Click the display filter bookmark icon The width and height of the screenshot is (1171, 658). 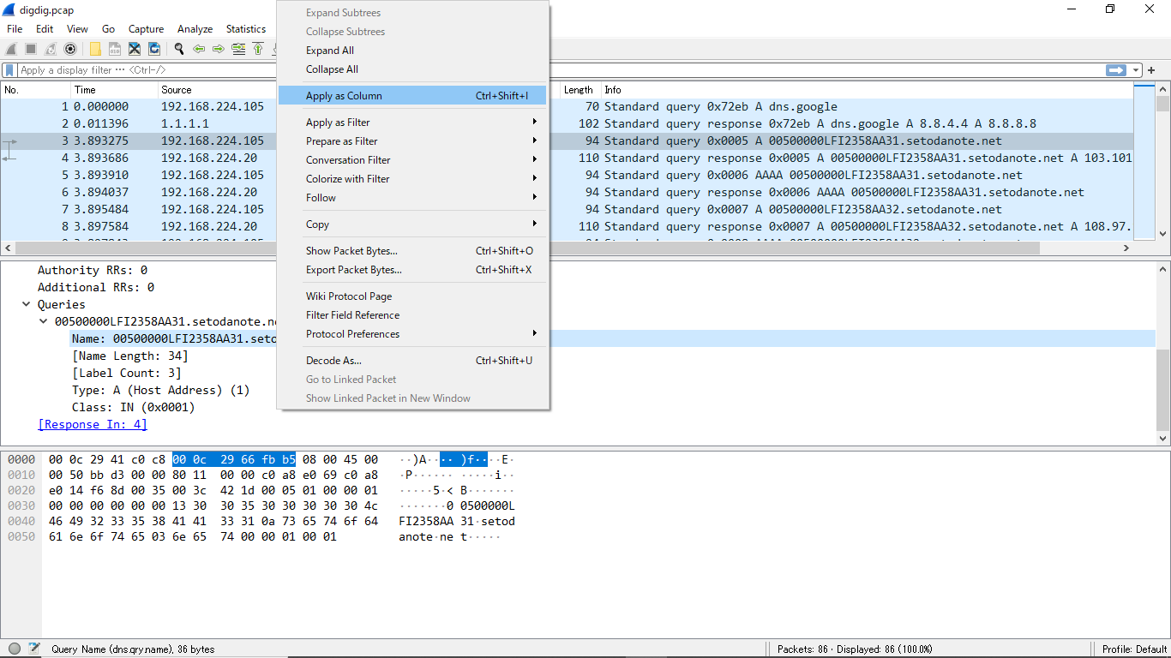(9, 70)
